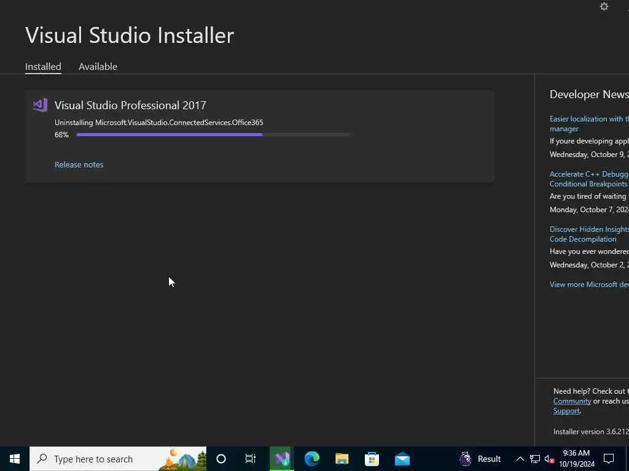Select the 68% progress text

61,134
